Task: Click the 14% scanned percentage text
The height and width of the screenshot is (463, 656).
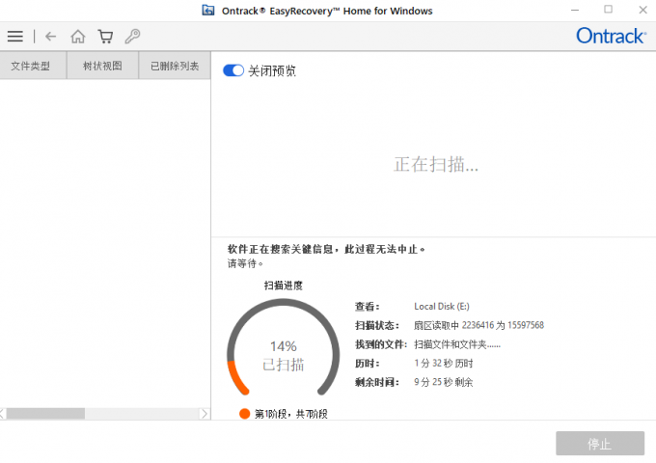Action: 284,346
